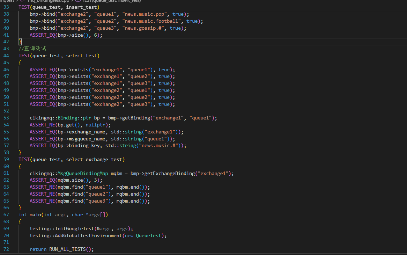
Task: Click line number 41 in the gutter
Action: click(6, 35)
